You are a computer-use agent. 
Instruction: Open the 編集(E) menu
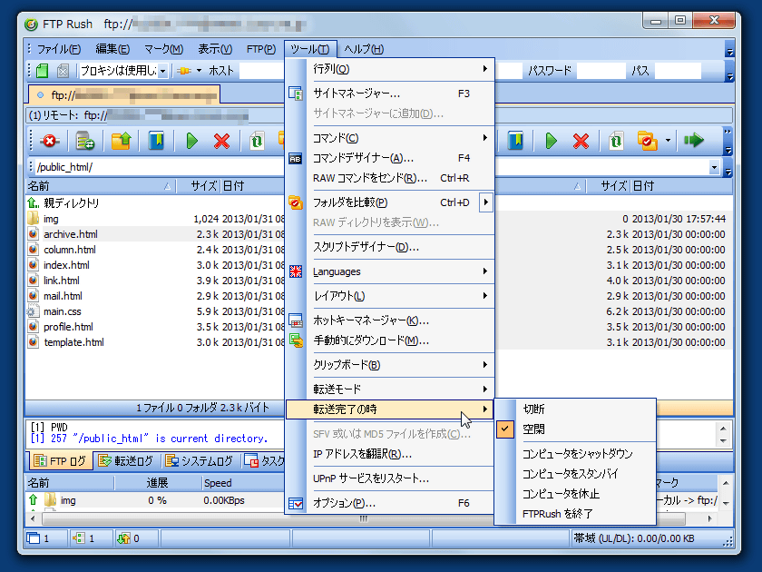click(112, 49)
